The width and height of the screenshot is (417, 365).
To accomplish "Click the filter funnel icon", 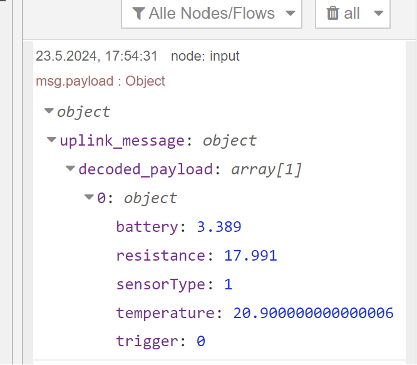I will click(138, 14).
